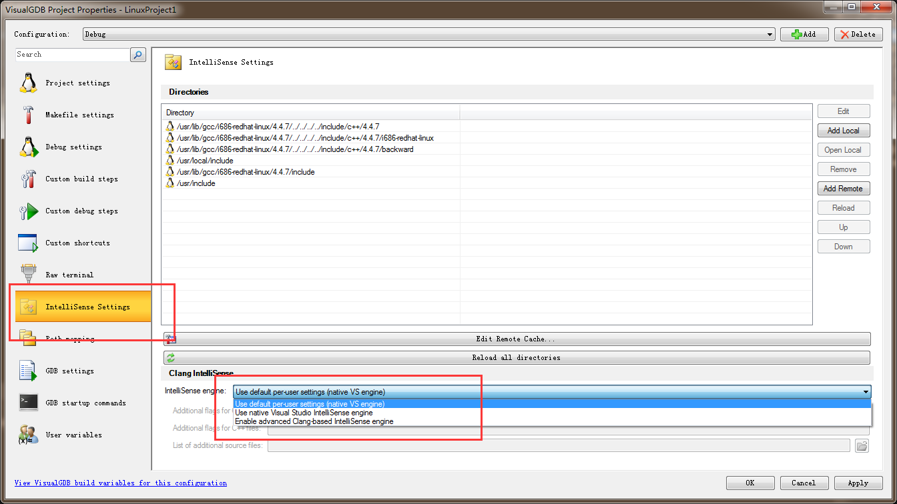
Task: Click the Makefile settings label
Action: coord(79,115)
